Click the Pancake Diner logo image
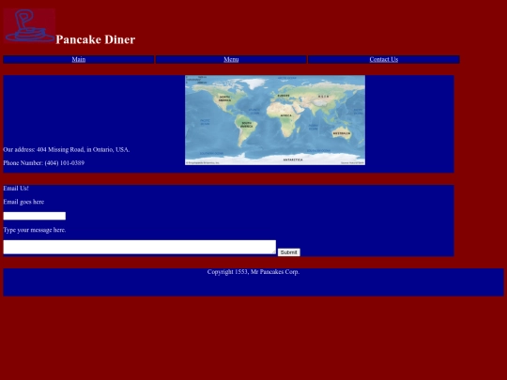Image resolution: width=507 pixels, height=380 pixels. coord(29,25)
